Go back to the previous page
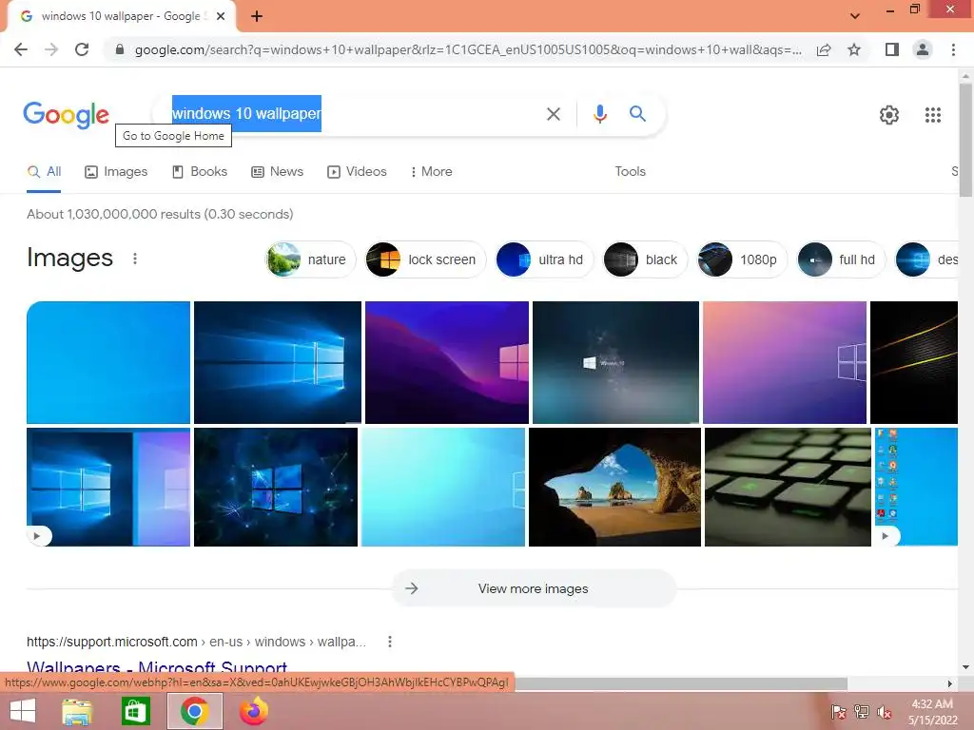The height and width of the screenshot is (730, 974). tap(21, 49)
